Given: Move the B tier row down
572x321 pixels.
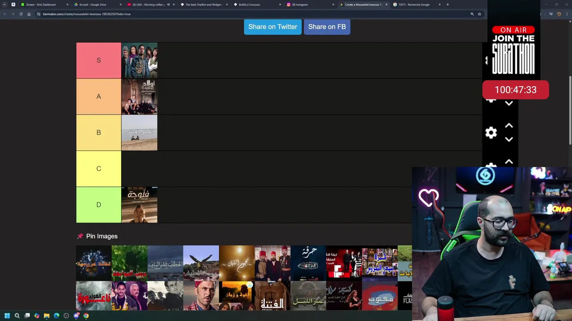Looking at the screenshot, I should coord(509,139).
